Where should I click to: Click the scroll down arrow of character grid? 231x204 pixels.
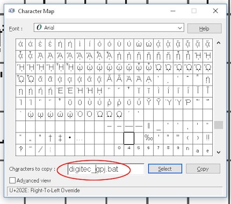point(219,152)
